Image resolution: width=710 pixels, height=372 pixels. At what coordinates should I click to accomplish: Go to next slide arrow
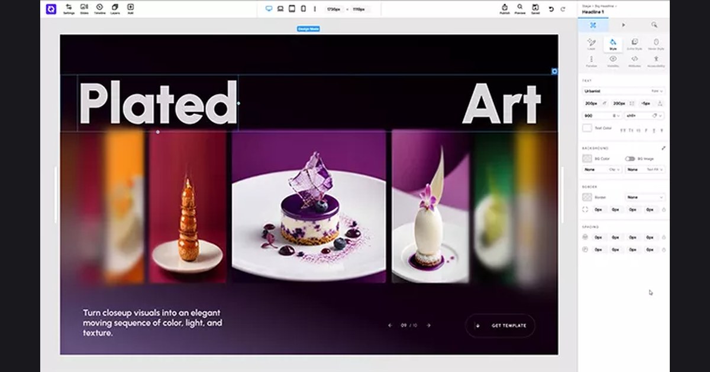tap(429, 325)
